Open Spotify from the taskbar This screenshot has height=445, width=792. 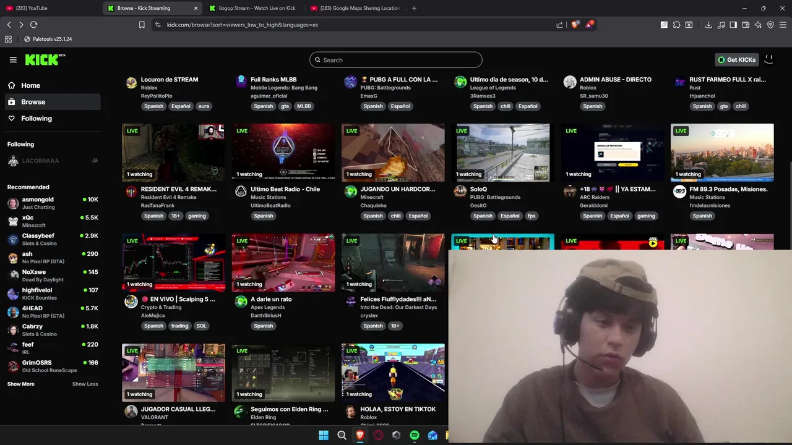pyautogui.click(x=415, y=435)
